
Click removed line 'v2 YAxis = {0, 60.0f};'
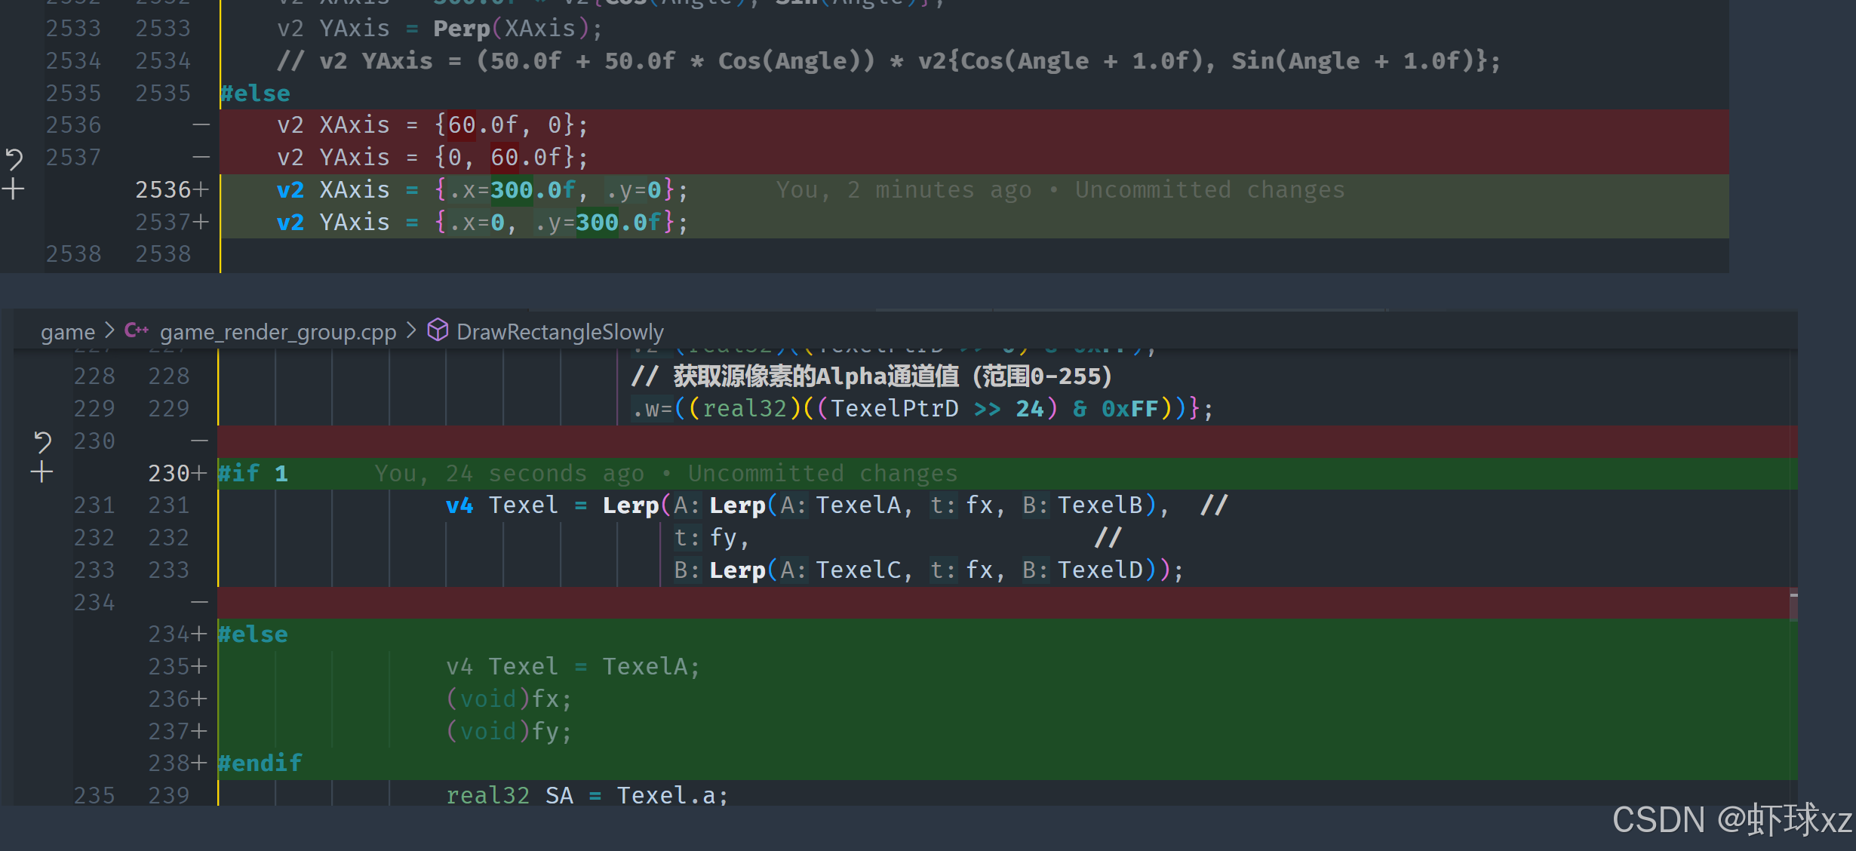click(432, 158)
